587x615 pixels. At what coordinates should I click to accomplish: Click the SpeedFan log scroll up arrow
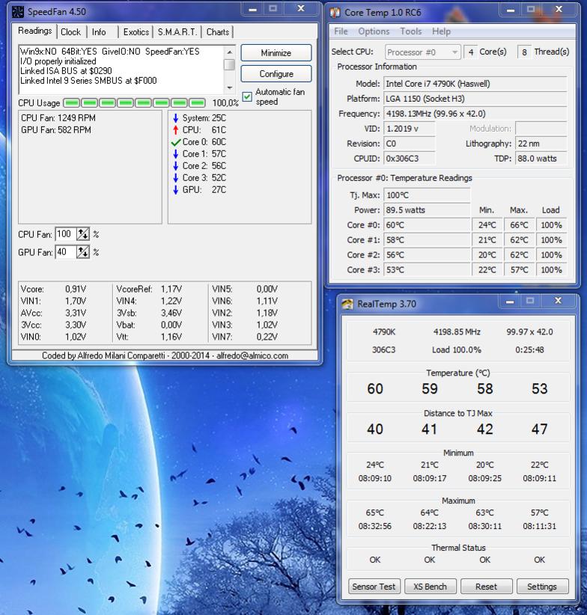point(230,52)
